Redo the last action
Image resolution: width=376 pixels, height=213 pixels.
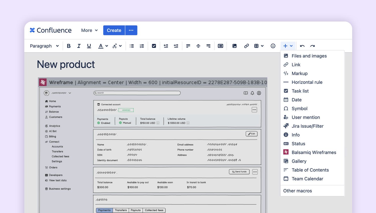tap(312, 46)
